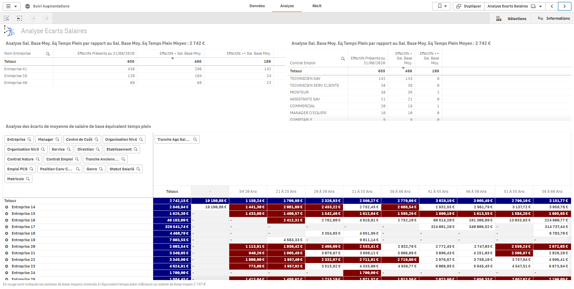Click the Effectifs < Sal. Base Moy. column header
The image size is (574, 289).
pyautogui.click(x=180, y=53)
